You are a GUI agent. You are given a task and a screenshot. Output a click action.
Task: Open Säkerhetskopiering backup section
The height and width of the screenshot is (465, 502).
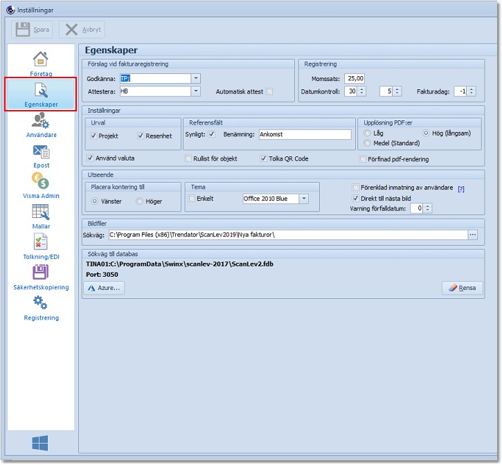pos(41,276)
